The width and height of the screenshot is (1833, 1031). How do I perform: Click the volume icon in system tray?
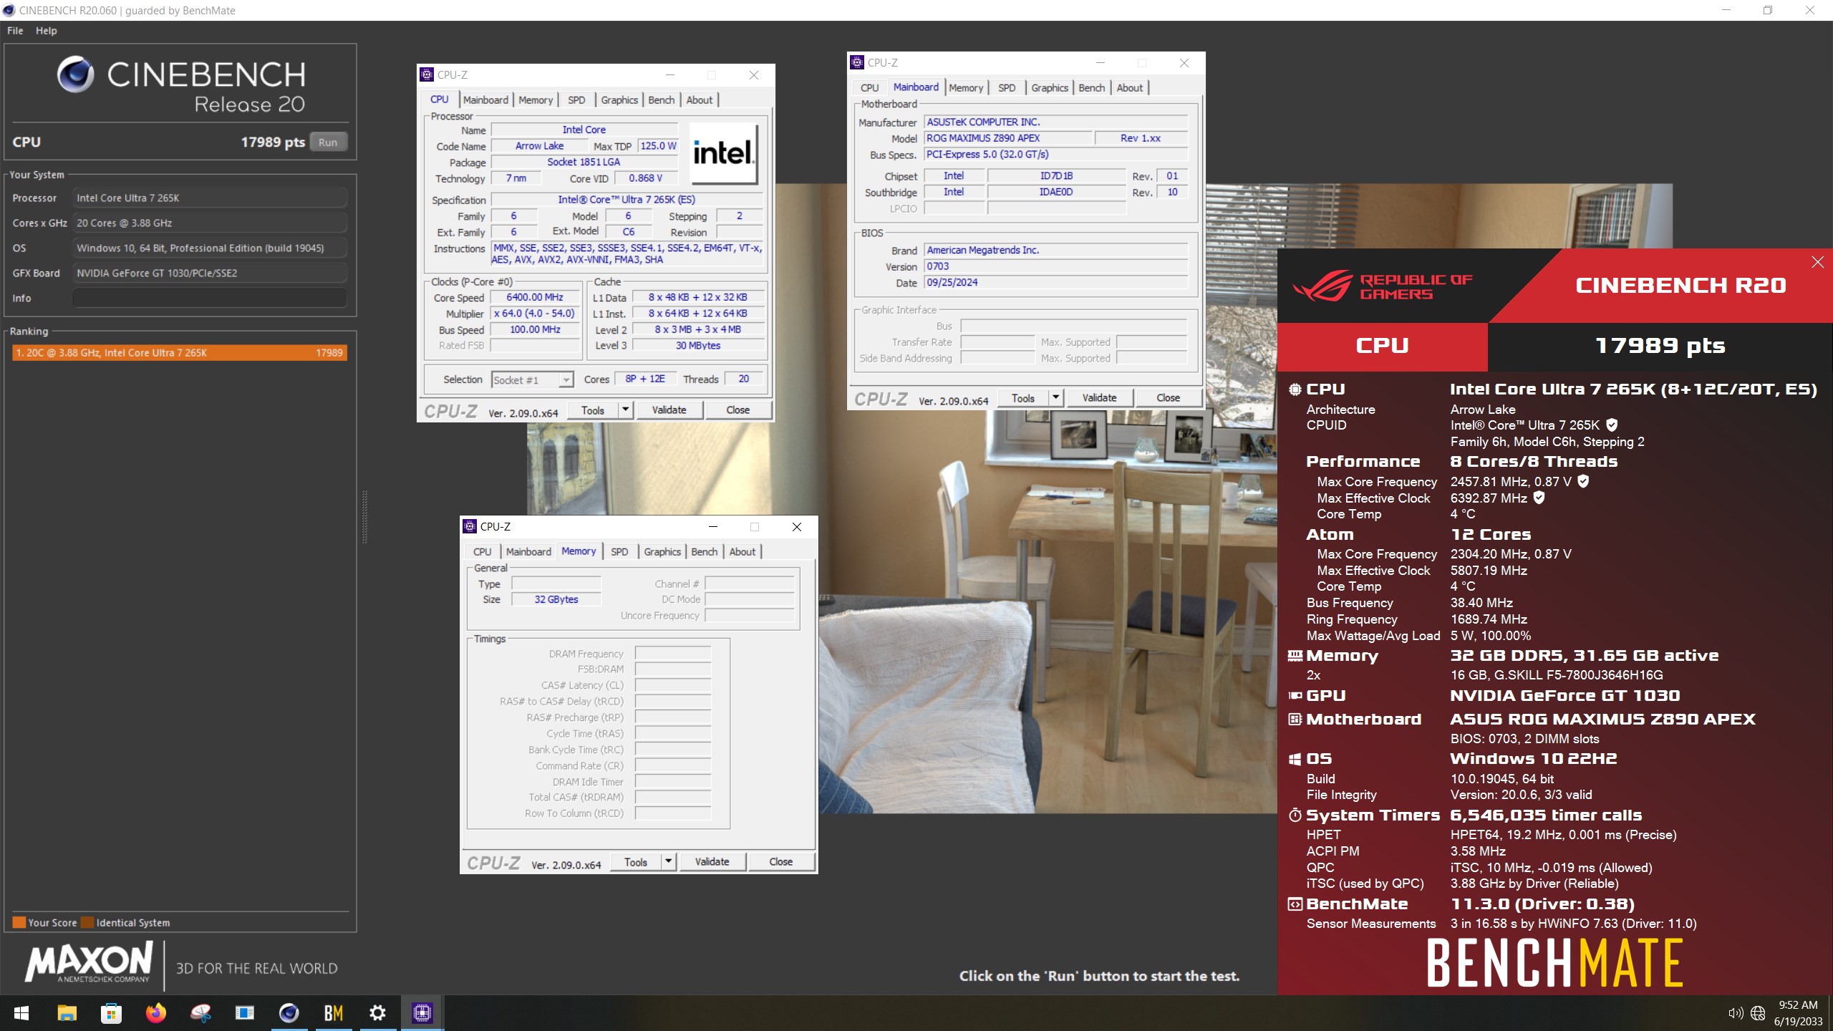[x=1736, y=1013]
